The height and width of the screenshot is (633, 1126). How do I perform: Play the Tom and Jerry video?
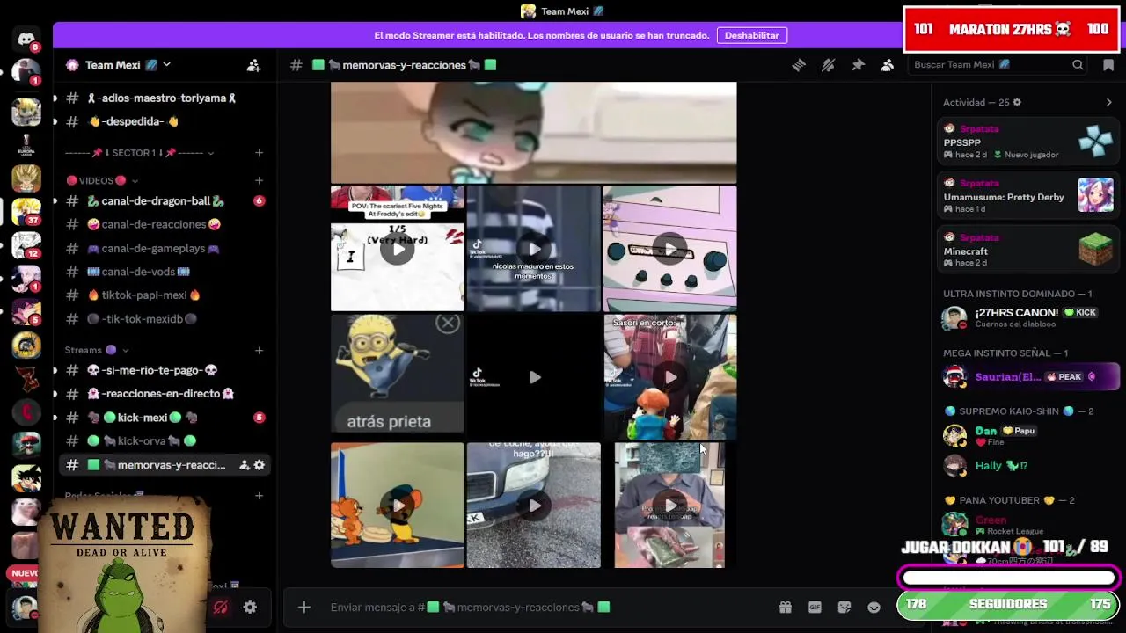click(398, 506)
